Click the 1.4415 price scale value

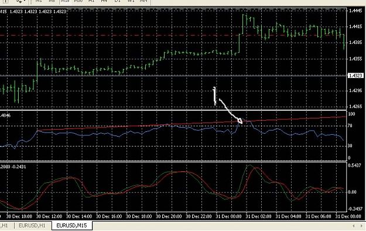[x=355, y=26]
